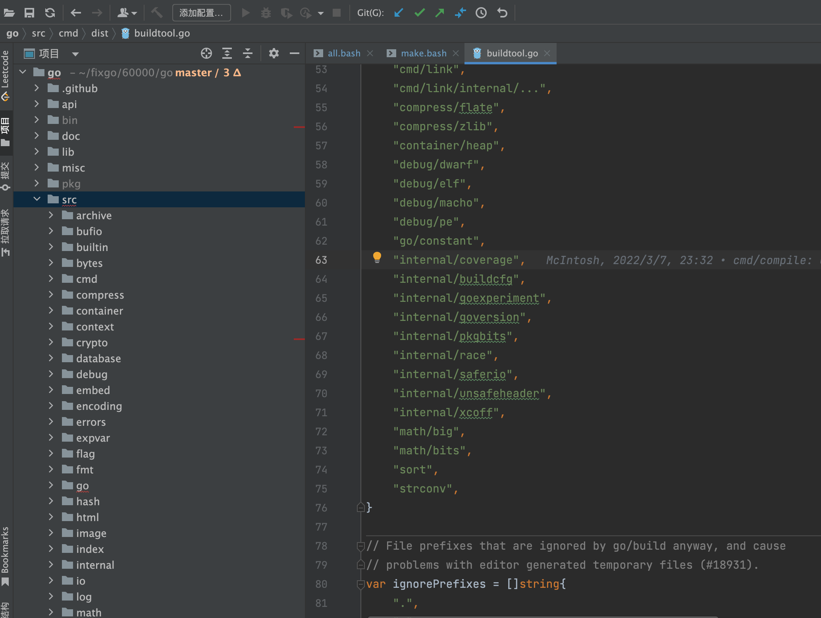Viewport: 821px width, 618px height.
Task: Toggle the Leetcode side tool window
Action: click(5, 75)
